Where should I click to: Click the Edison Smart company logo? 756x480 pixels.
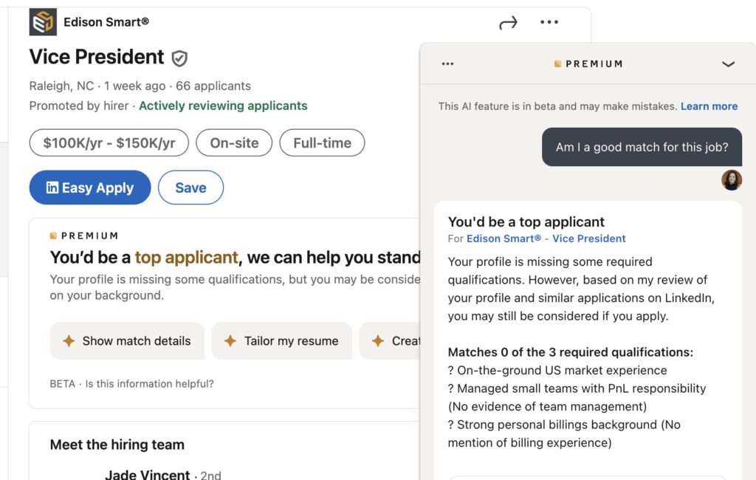coord(43,21)
